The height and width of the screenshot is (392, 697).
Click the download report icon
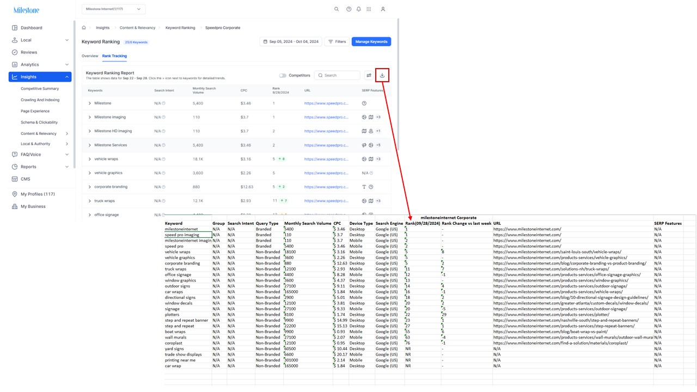382,75
